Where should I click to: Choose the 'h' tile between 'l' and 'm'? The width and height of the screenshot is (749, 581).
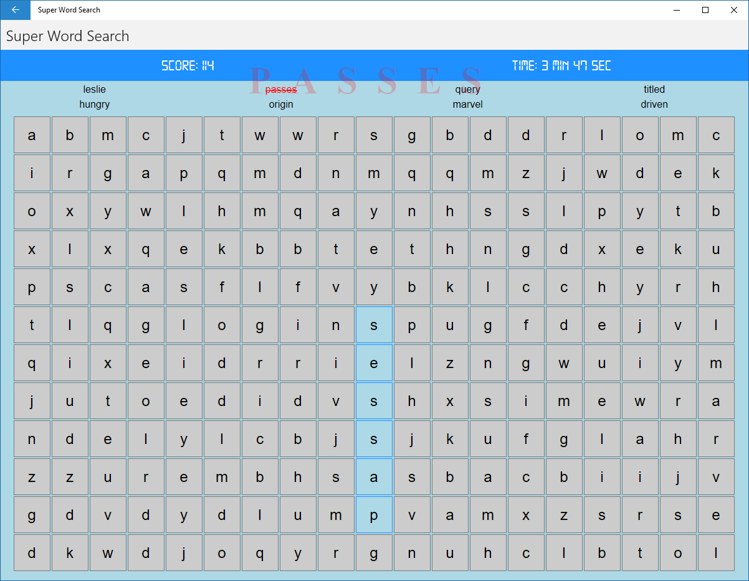pos(222,211)
